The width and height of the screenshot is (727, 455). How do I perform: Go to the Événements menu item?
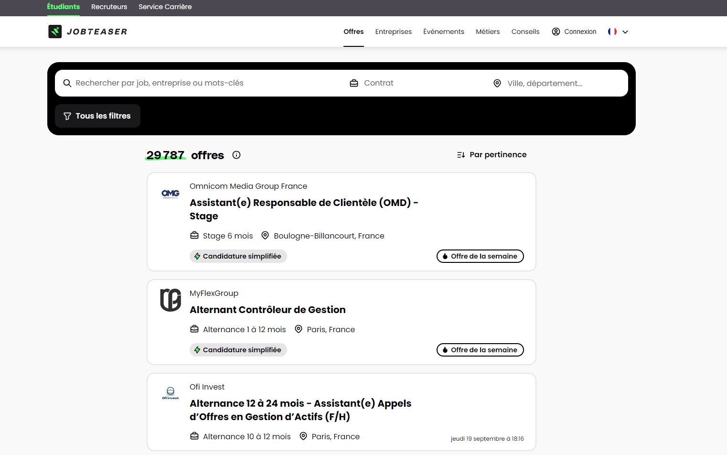pos(444,32)
